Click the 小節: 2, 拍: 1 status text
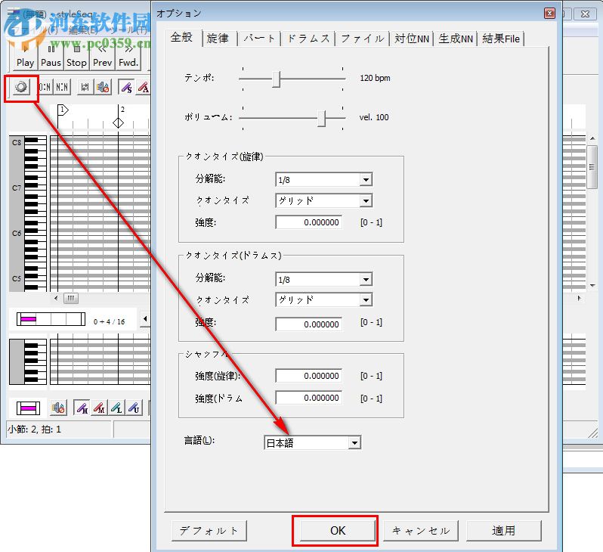This screenshot has width=603, height=552. coord(34,430)
